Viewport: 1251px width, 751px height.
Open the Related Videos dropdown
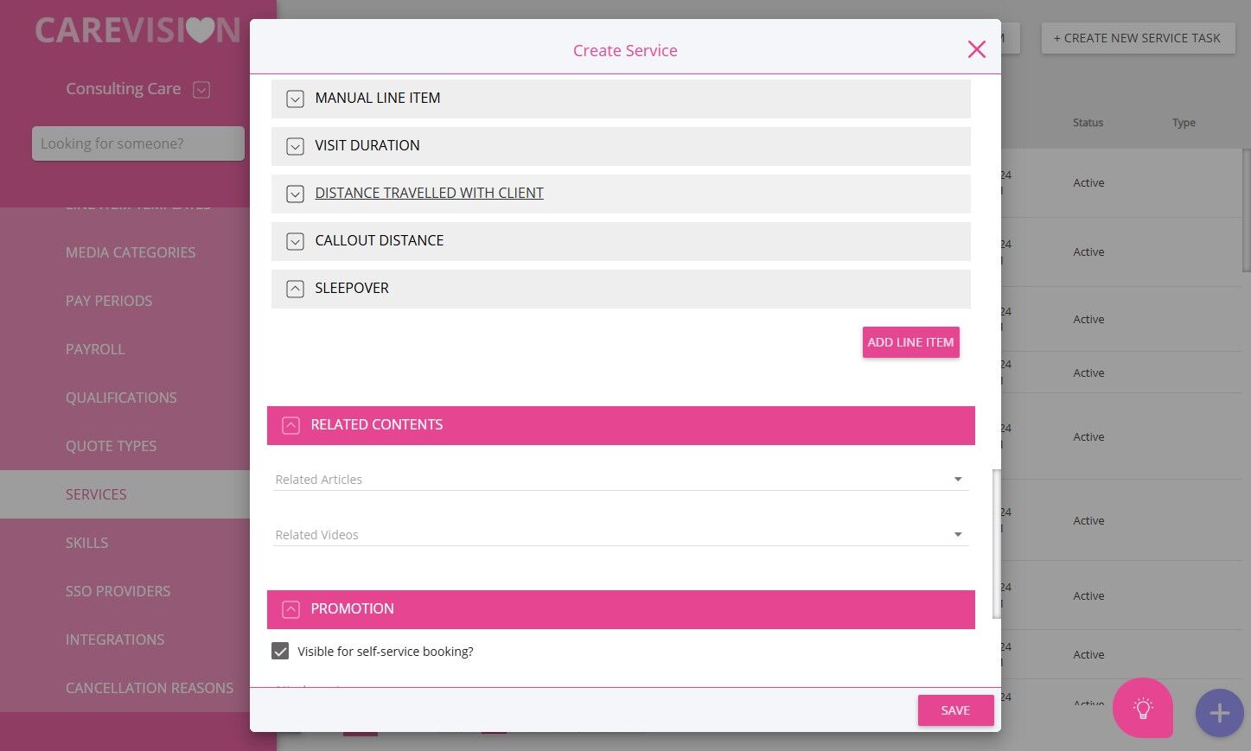(621, 535)
